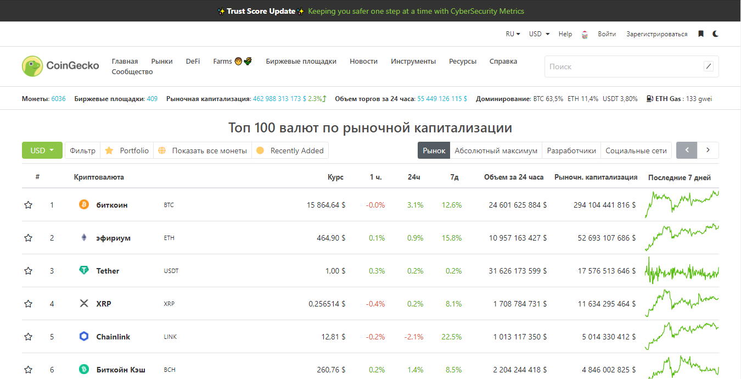Sort by Рыночн. капитализация column
This screenshot has height=379, width=741.
[x=596, y=177]
